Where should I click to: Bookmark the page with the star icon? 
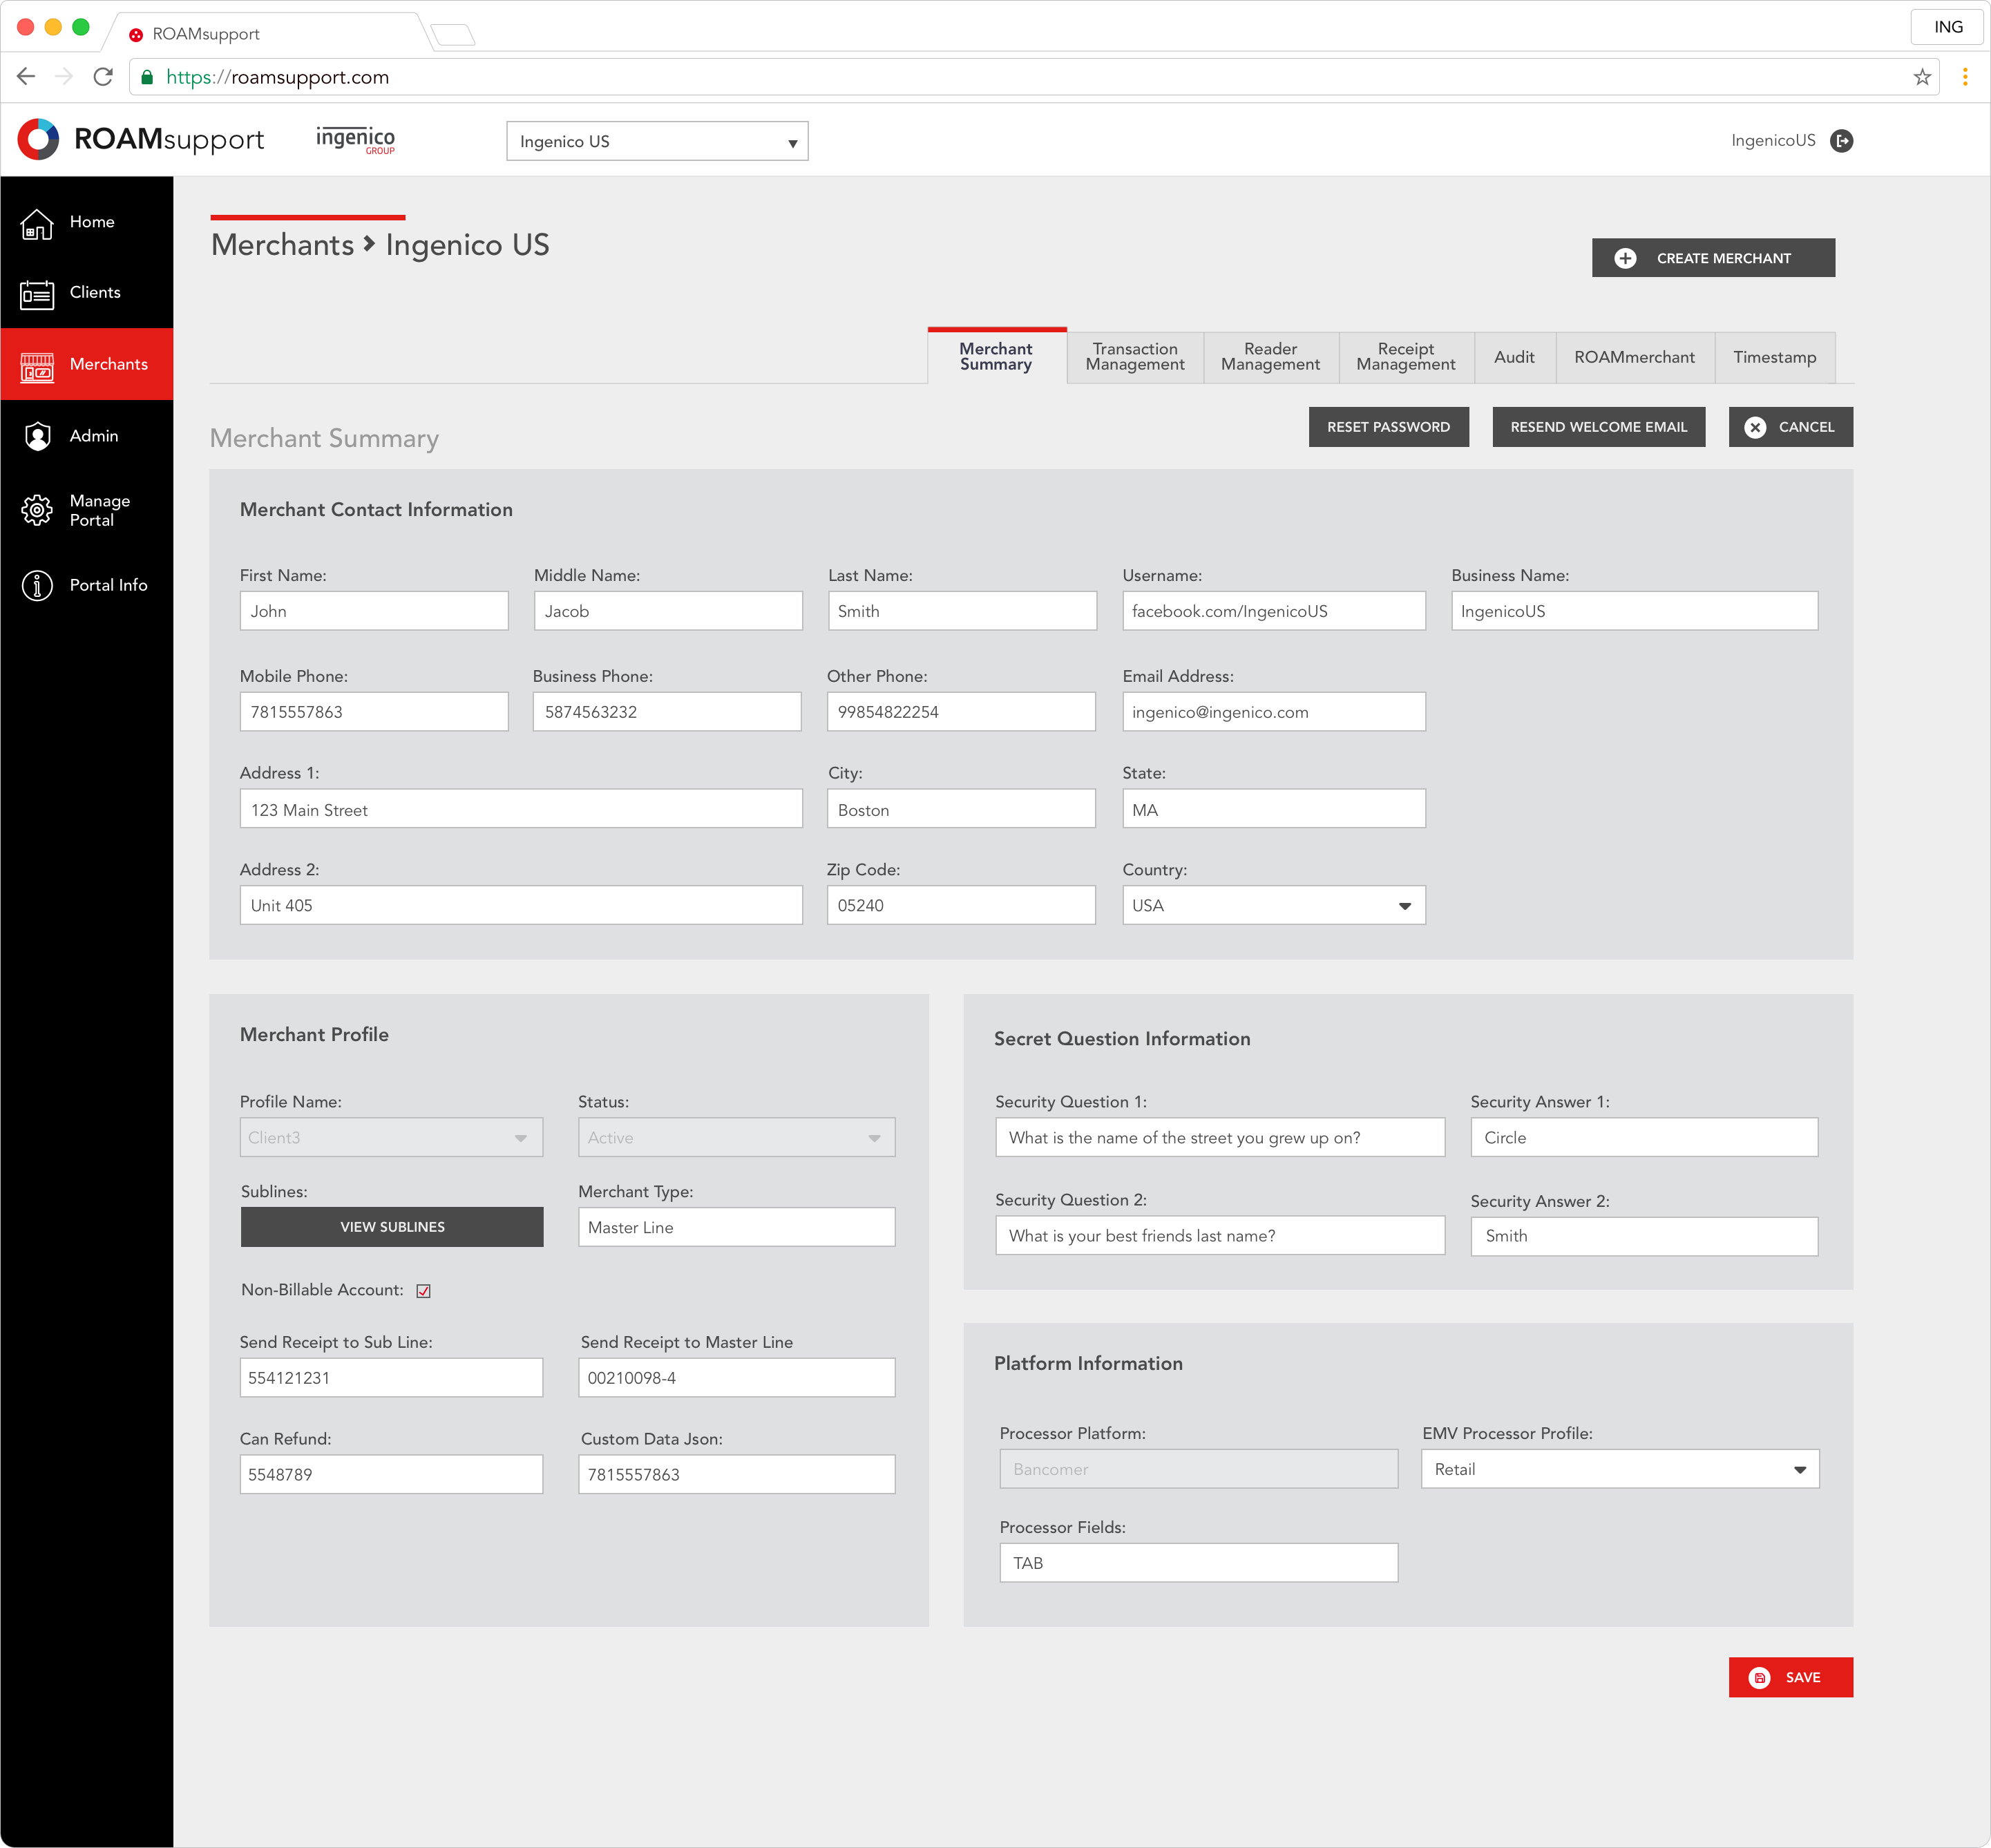click(x=1921, y=77)
